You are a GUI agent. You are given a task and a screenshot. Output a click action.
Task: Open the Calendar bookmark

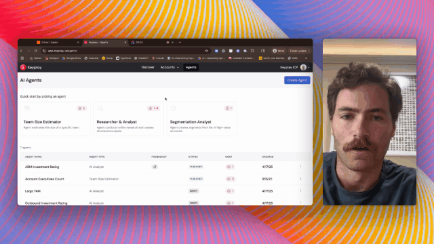pyautogui.click(x=92, y=58)
